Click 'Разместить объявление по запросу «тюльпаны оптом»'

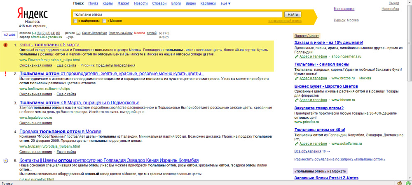coord(340,160)
